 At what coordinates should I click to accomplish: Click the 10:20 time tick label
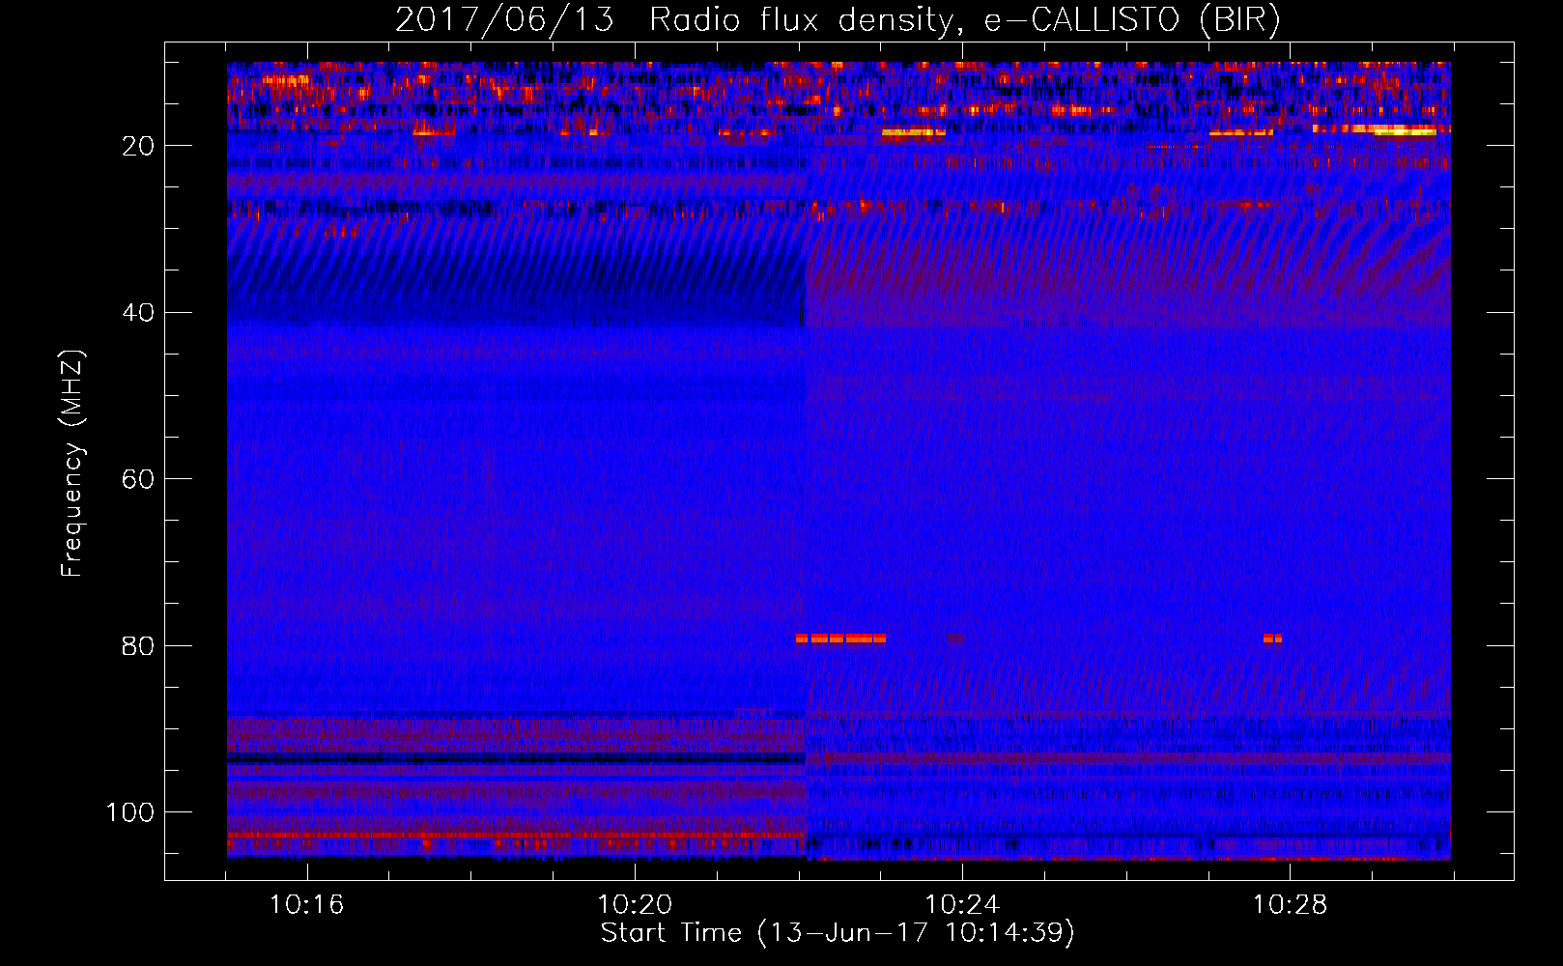pyautogui.click(x=635, y=905)
